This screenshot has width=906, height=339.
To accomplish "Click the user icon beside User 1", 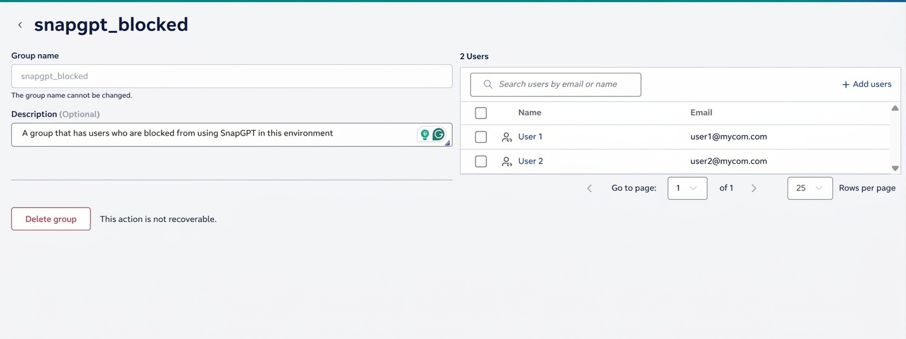I will (x=507, y=137).
